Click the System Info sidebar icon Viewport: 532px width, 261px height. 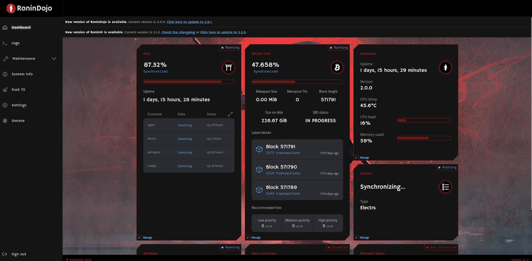5,74
